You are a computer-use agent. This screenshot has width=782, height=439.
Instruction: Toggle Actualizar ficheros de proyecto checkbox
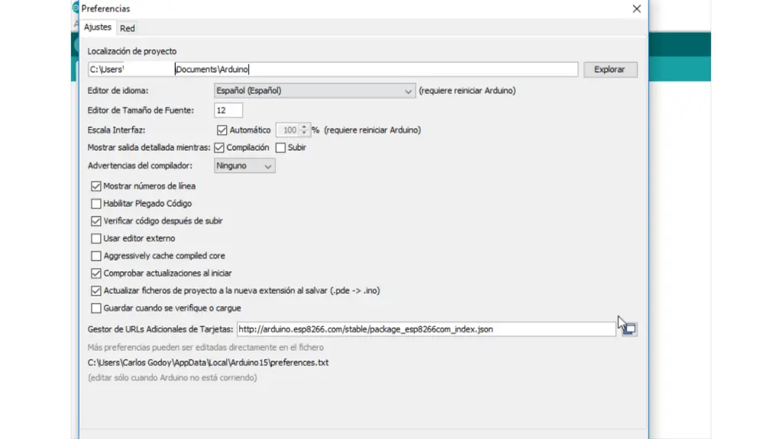[95, 290]
